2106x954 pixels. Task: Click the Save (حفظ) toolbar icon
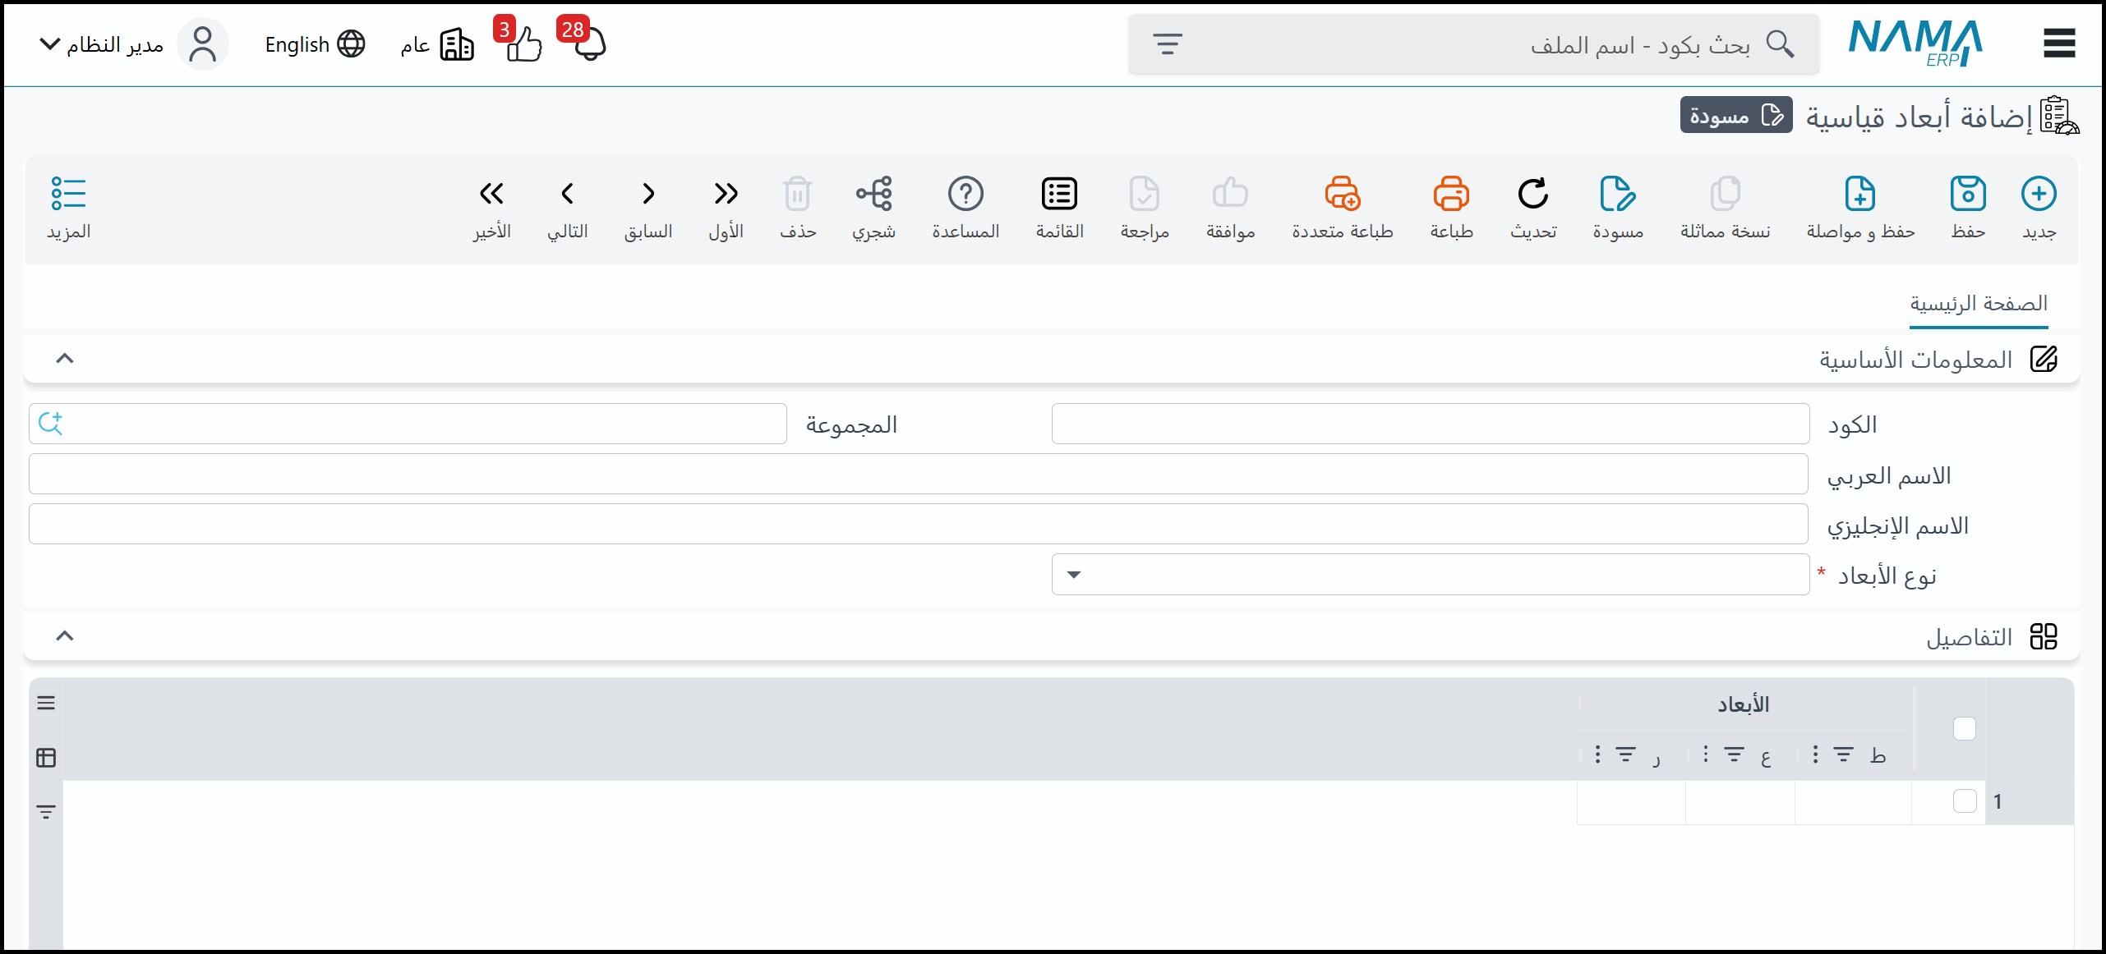tap(1967, 195)
